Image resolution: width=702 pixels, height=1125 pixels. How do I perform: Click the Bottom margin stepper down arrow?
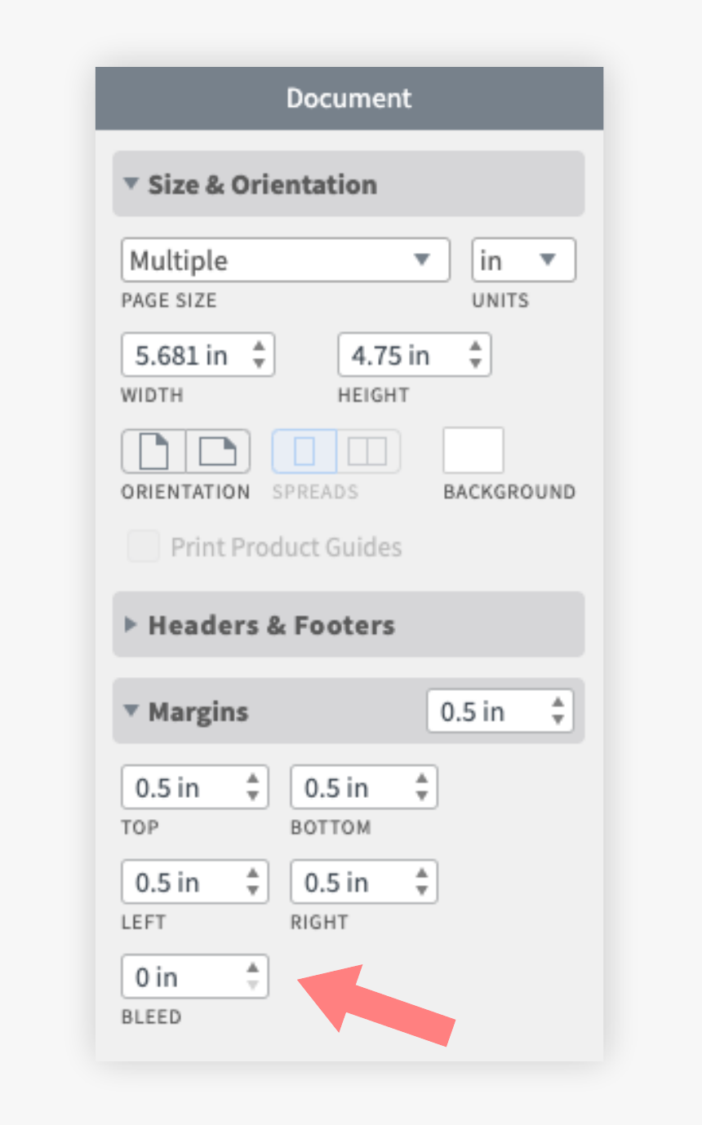(422, 795)
